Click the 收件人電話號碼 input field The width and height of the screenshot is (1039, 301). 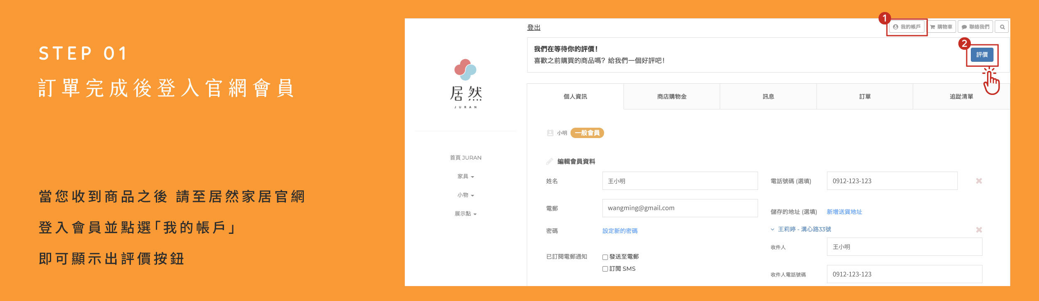[905, 274]
